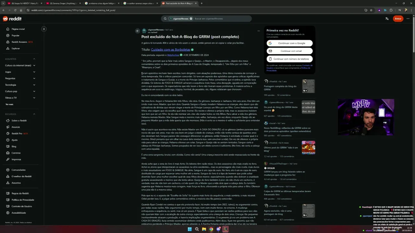Open Regras do Reddit rules
The width and height of the screenshot is (415, 233).
pyautogui.click(x=20, y=194)
